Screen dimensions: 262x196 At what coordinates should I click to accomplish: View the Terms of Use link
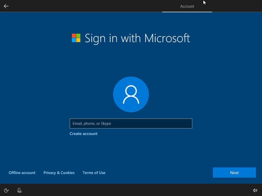(x=94, y=173)
